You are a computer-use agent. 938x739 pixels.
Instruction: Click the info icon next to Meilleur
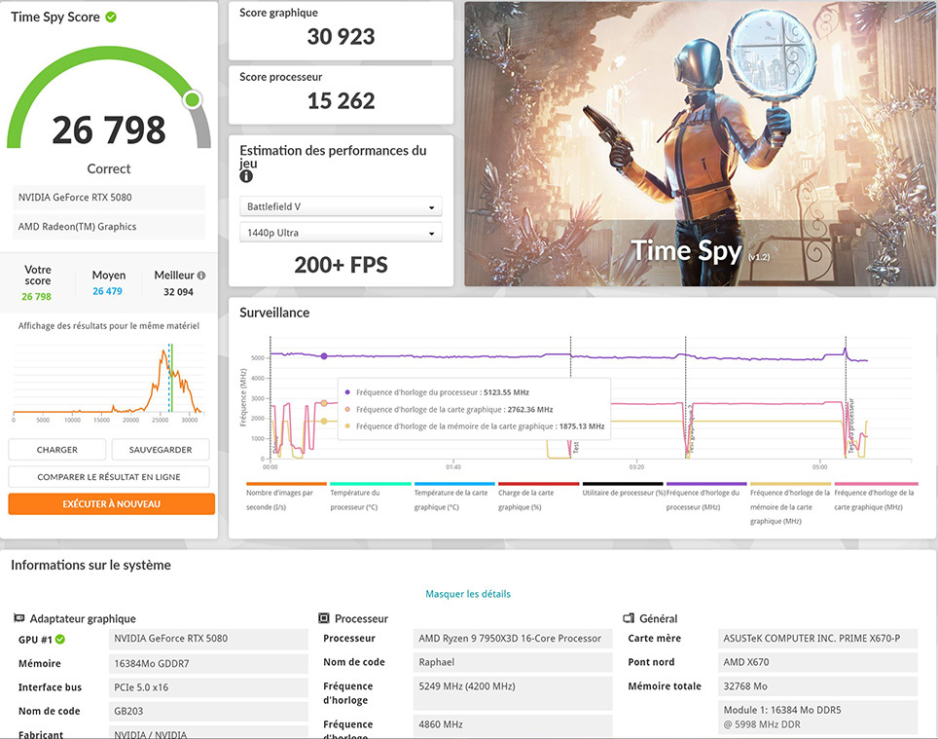click(201, 276)
